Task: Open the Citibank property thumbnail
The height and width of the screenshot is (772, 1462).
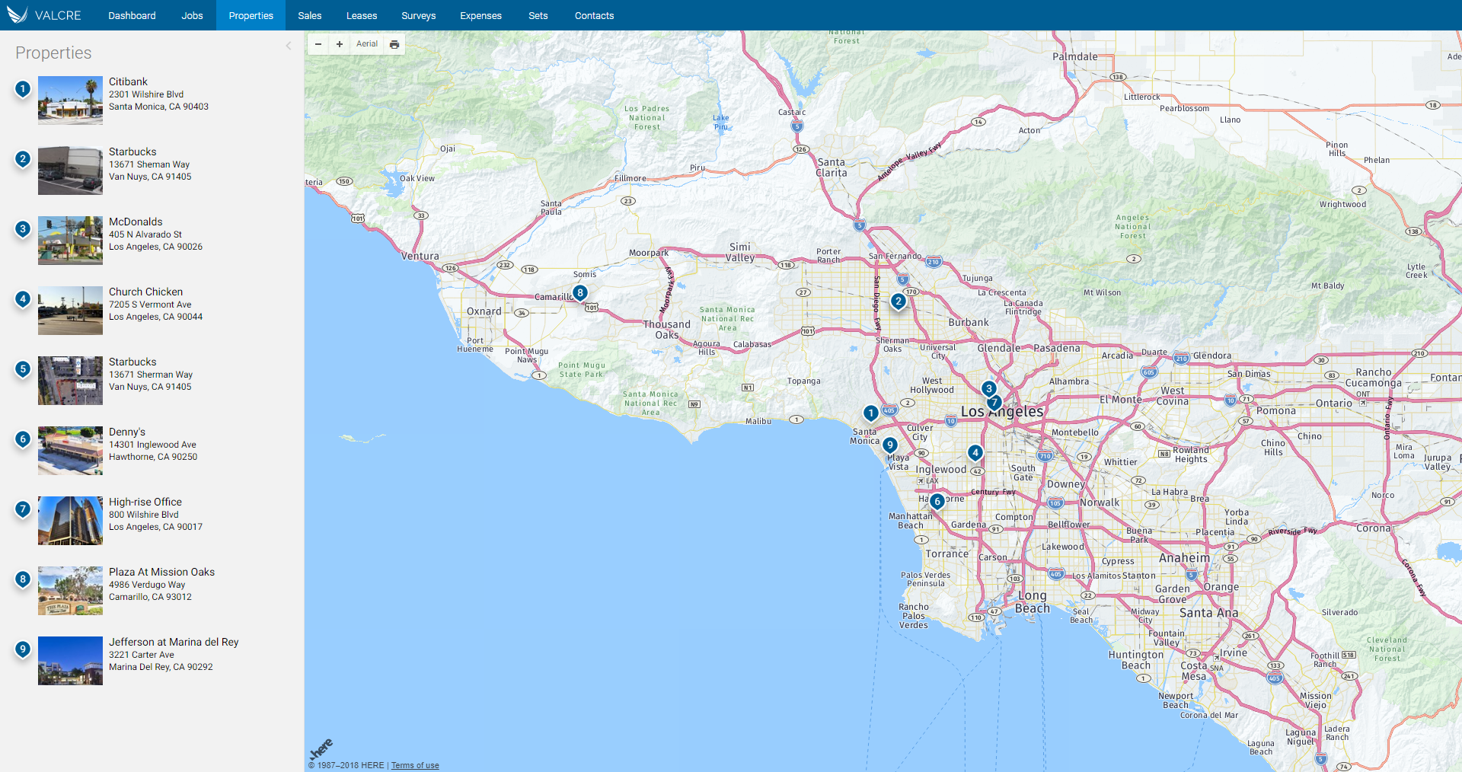Action: 70,100
